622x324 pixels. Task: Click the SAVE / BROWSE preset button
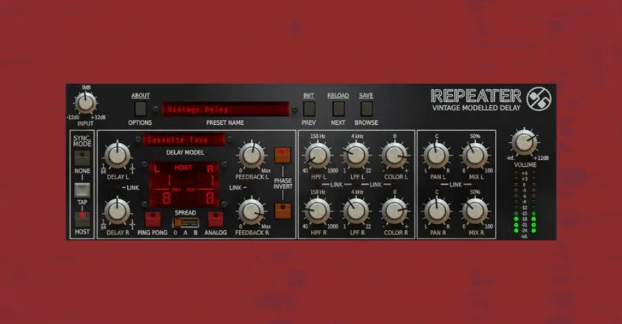click(366, 109)
